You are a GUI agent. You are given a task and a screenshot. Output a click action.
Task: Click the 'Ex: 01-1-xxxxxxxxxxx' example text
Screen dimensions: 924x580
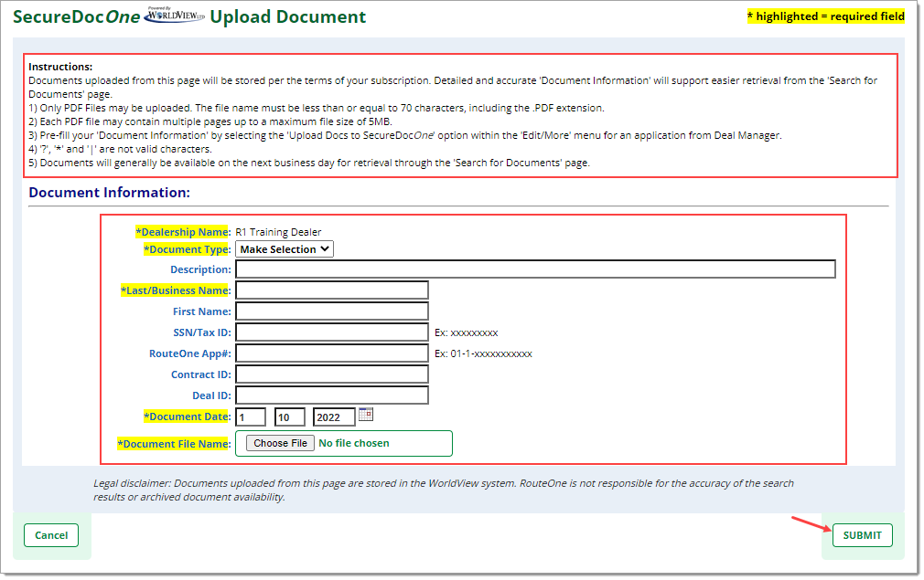click(x=483, y=354)
